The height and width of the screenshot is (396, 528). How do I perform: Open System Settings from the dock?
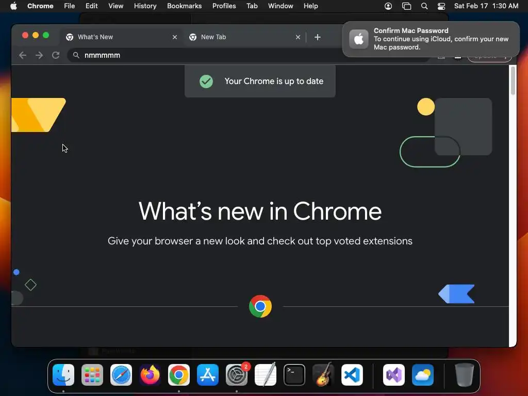237,375
